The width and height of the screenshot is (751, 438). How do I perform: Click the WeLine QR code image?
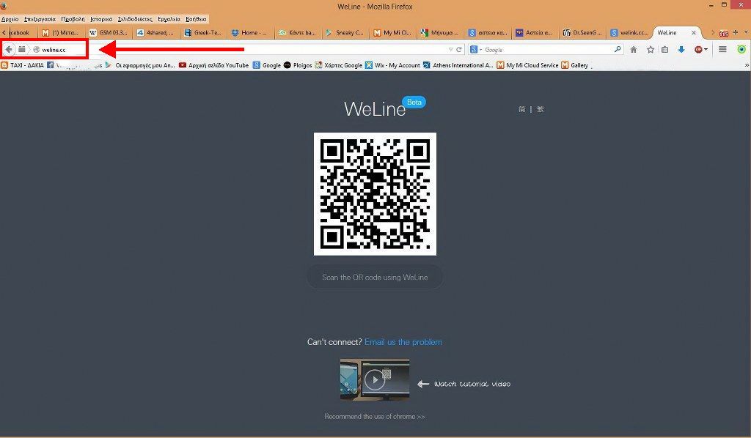[375, 193]
